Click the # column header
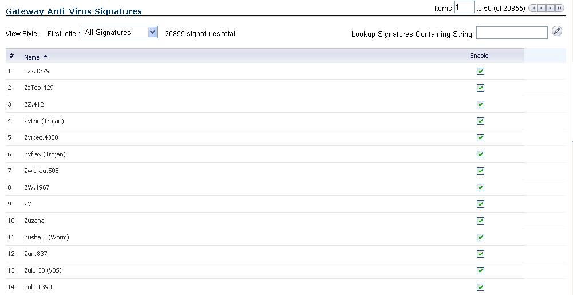 click(11, 56)
